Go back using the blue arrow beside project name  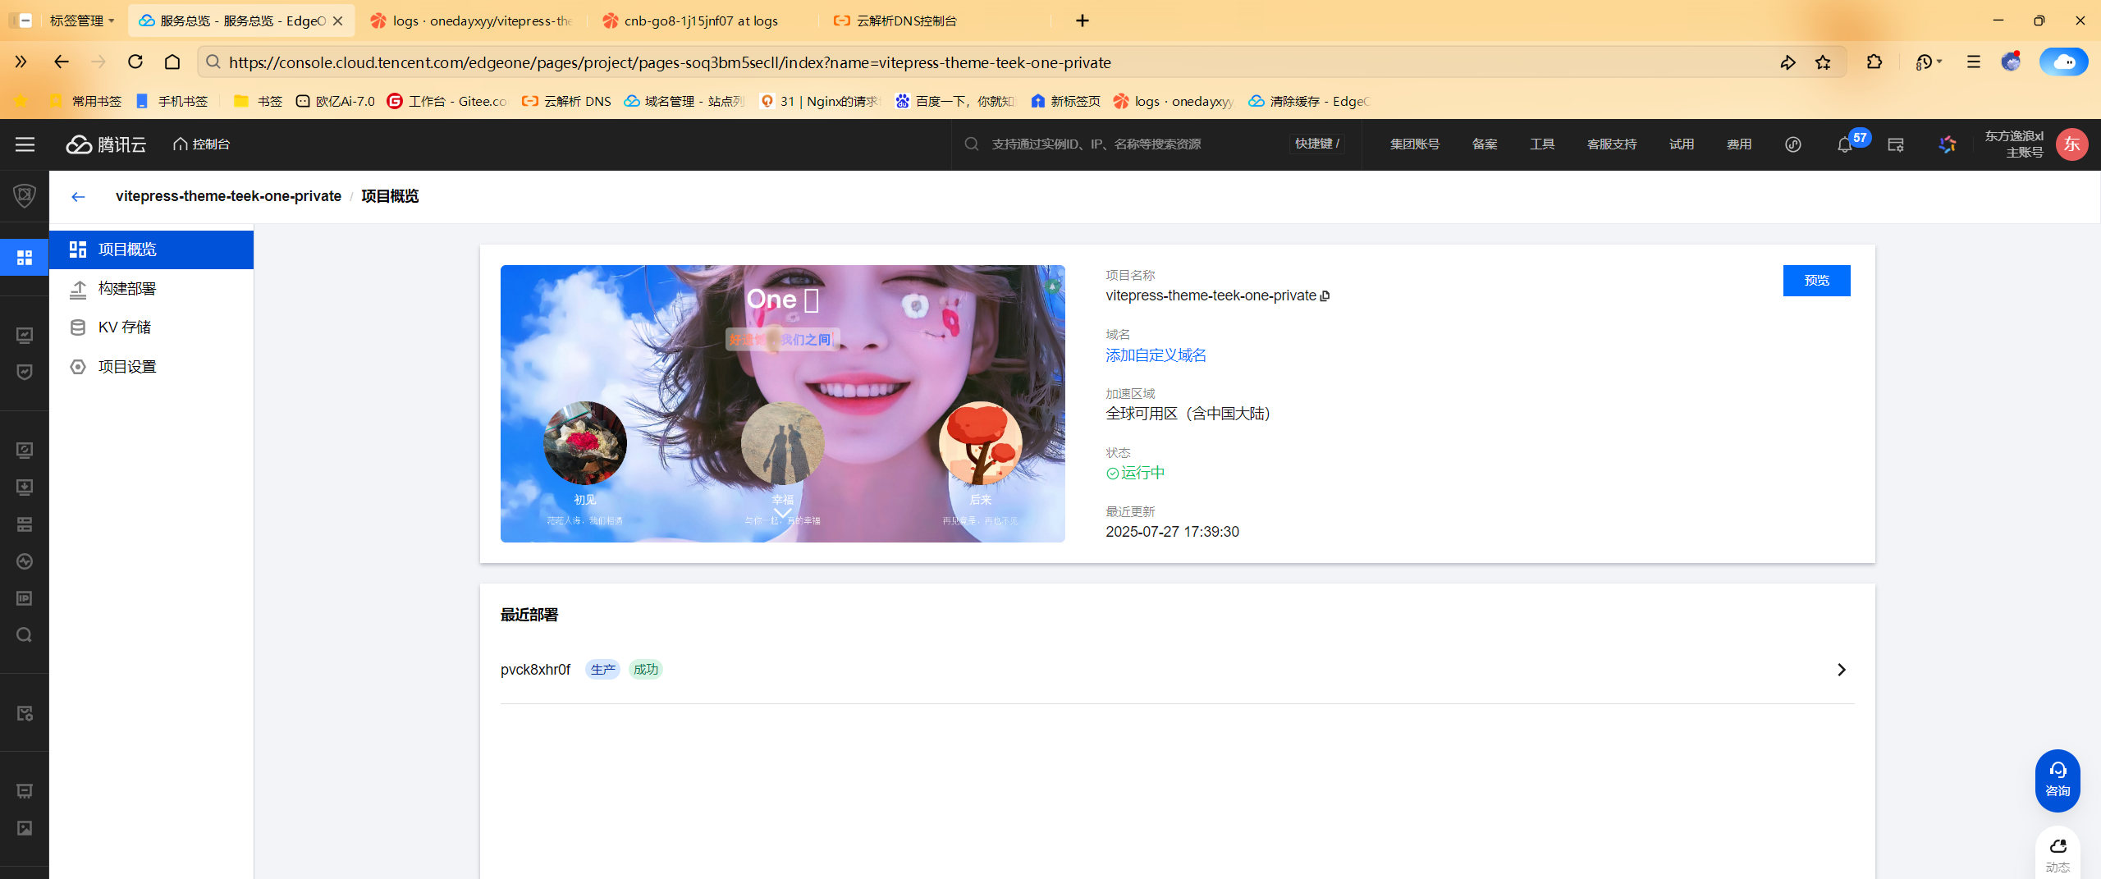point(78,196)
